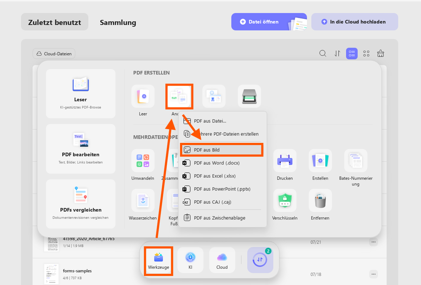Open the sort order icon
Screen dimensions: 421x285
pos(337,54)
